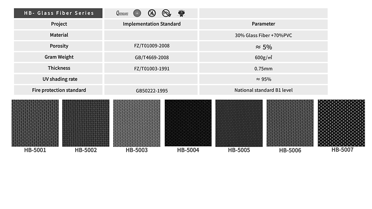The height and width of the screenshot is (209, 372).
Task: Click the Greenguard certification logo
Action: coord(122,13)
